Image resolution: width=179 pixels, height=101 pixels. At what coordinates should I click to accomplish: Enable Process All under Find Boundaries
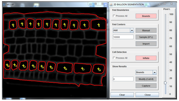pyautogui.click(x=114, y=16)
